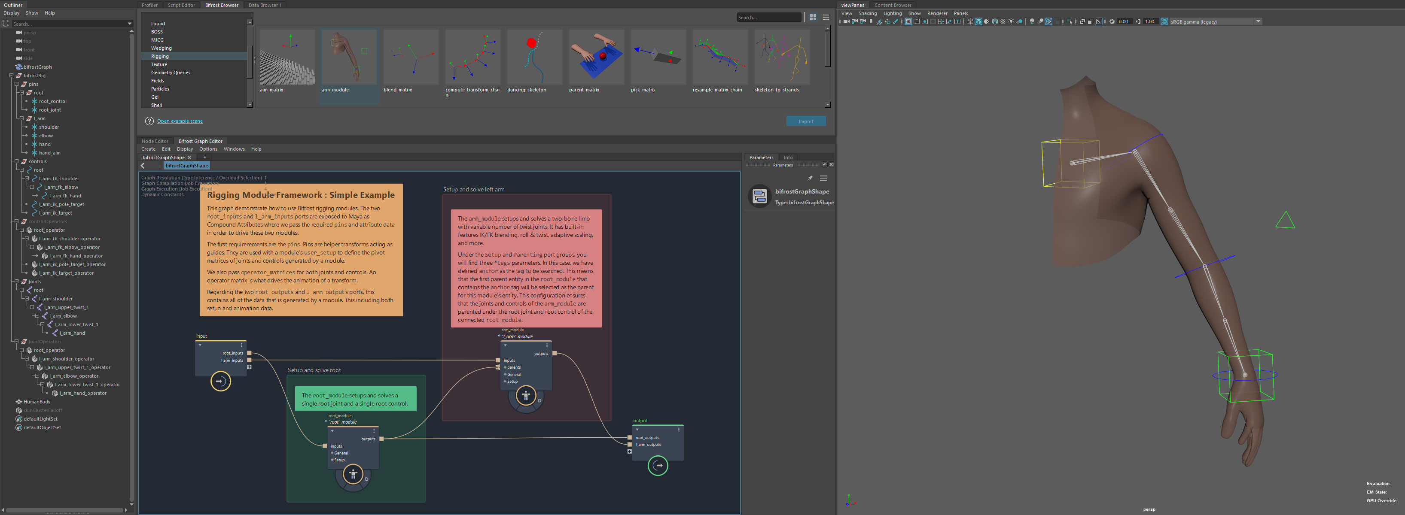Collapse the joints group in Outliner
1405x515 pixels.
[16, 282]
